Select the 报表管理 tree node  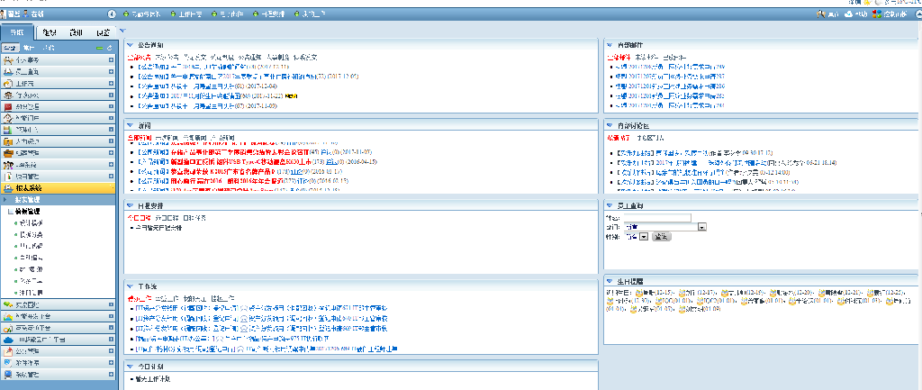[27, 200]
